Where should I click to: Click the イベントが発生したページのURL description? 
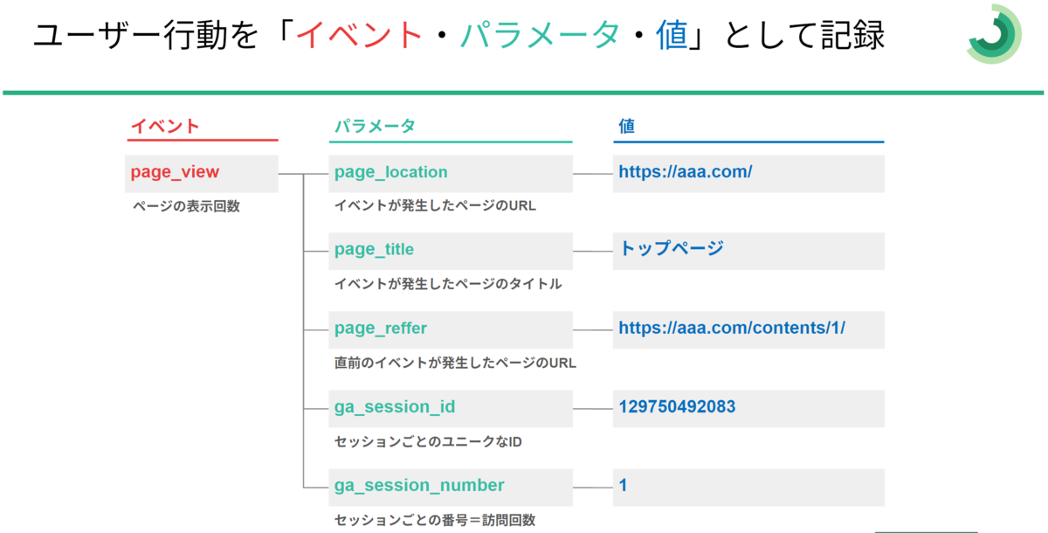(x=435, y=207)
